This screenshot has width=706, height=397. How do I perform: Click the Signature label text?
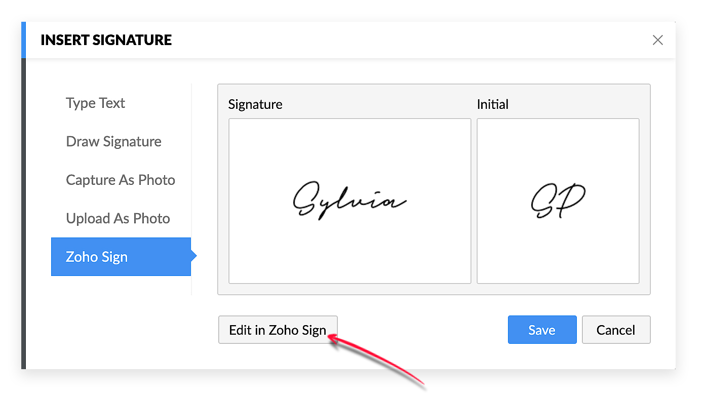point(255,104)
